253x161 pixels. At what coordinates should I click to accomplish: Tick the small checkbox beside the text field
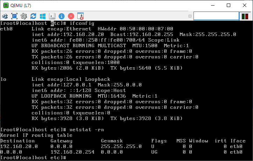coord(190,16)
